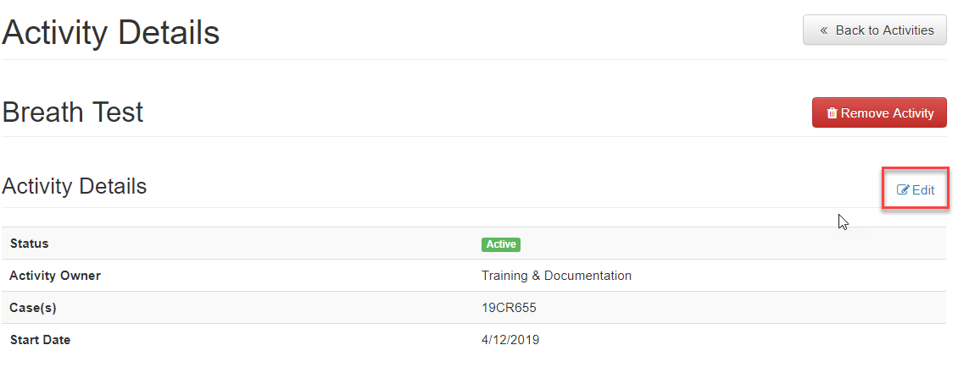The image size is (958, 367).
Task: Select the Status row label
Action: click(x=30, y=244)
